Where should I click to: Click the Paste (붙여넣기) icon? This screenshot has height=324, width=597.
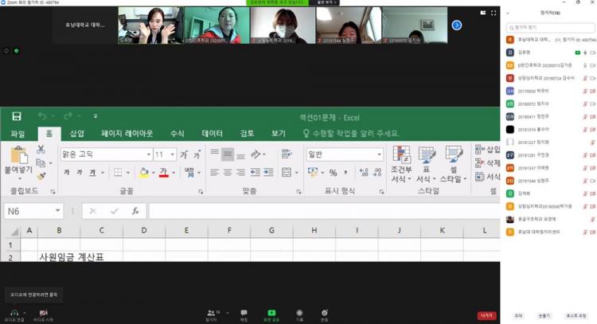tap(18, 156)
